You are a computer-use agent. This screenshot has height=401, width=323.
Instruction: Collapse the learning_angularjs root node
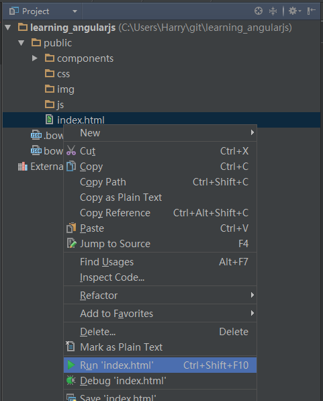pos(8,28)
